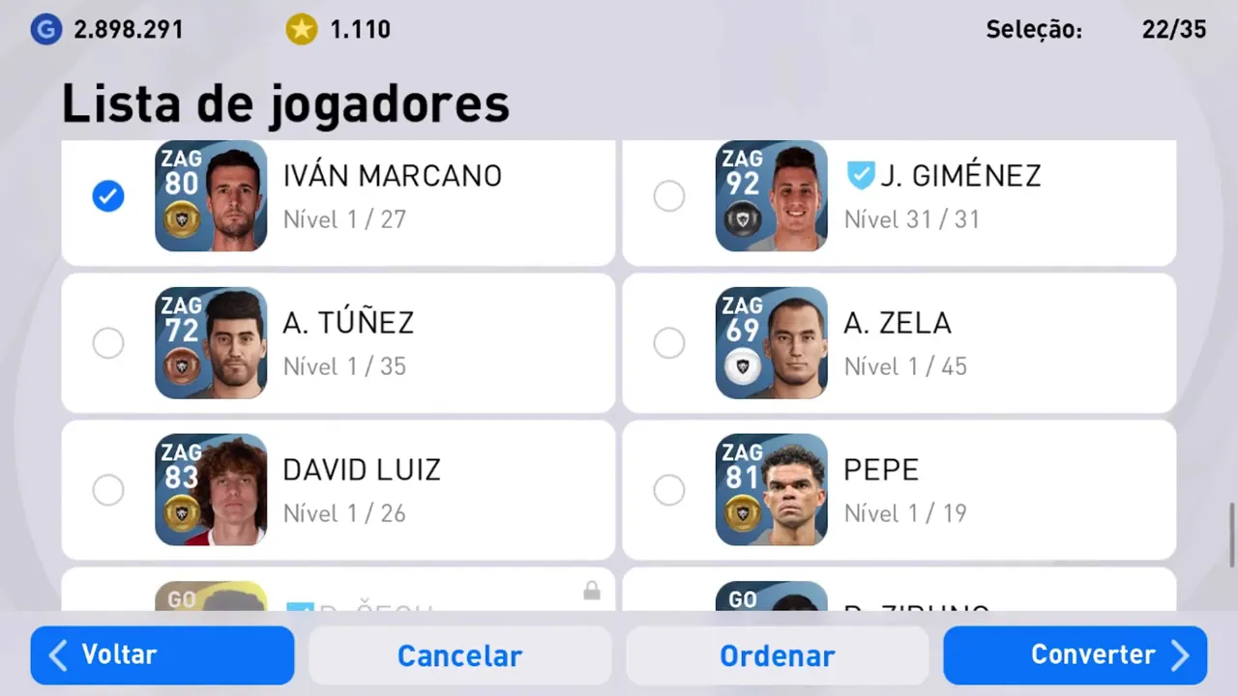Select the A. Zela radio button
The height and width of the screenshot is (696, 1238).
click(669, 343)
